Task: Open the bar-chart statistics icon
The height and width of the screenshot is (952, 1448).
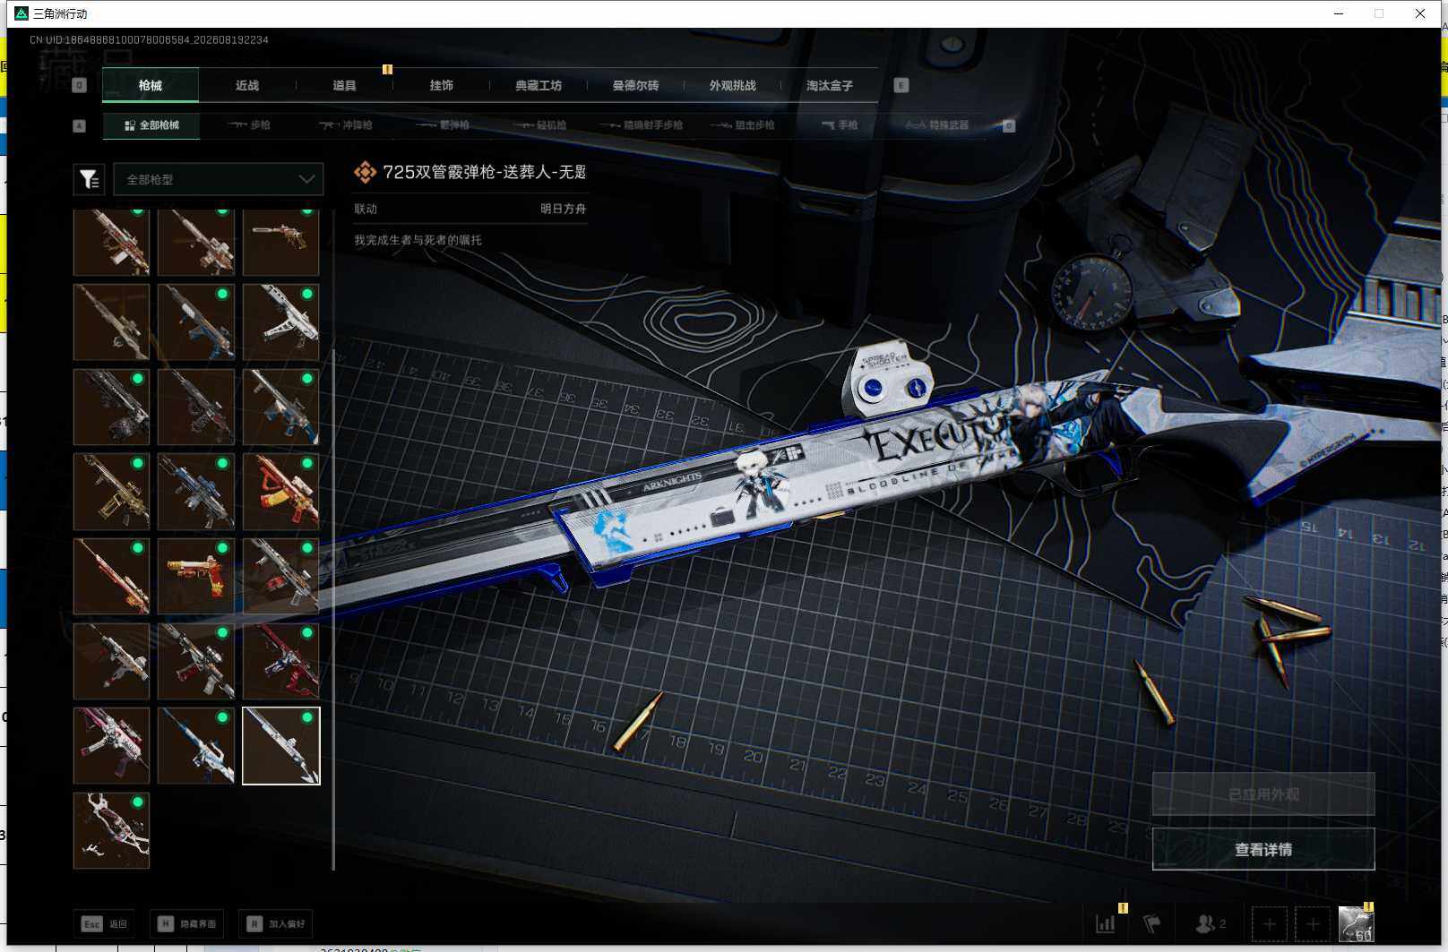Action: (1106, 923)
